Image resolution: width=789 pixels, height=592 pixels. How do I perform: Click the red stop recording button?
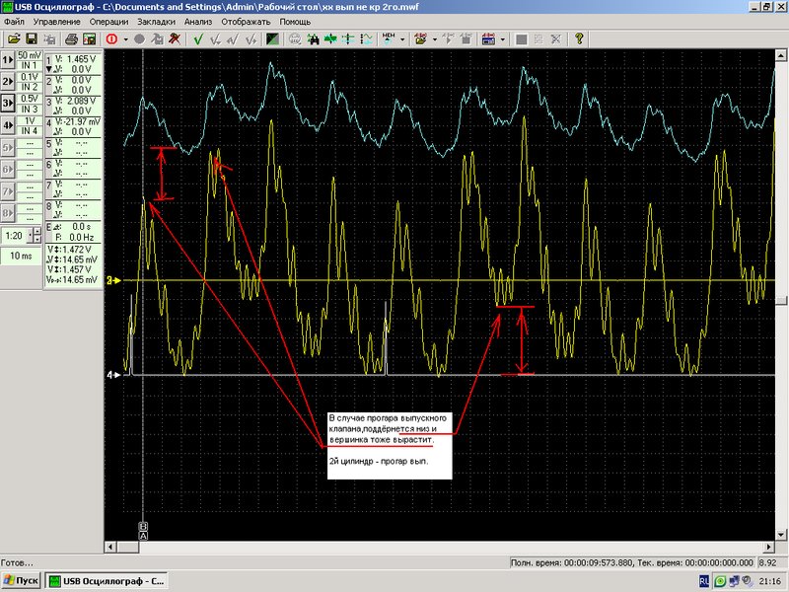point(111,38)
